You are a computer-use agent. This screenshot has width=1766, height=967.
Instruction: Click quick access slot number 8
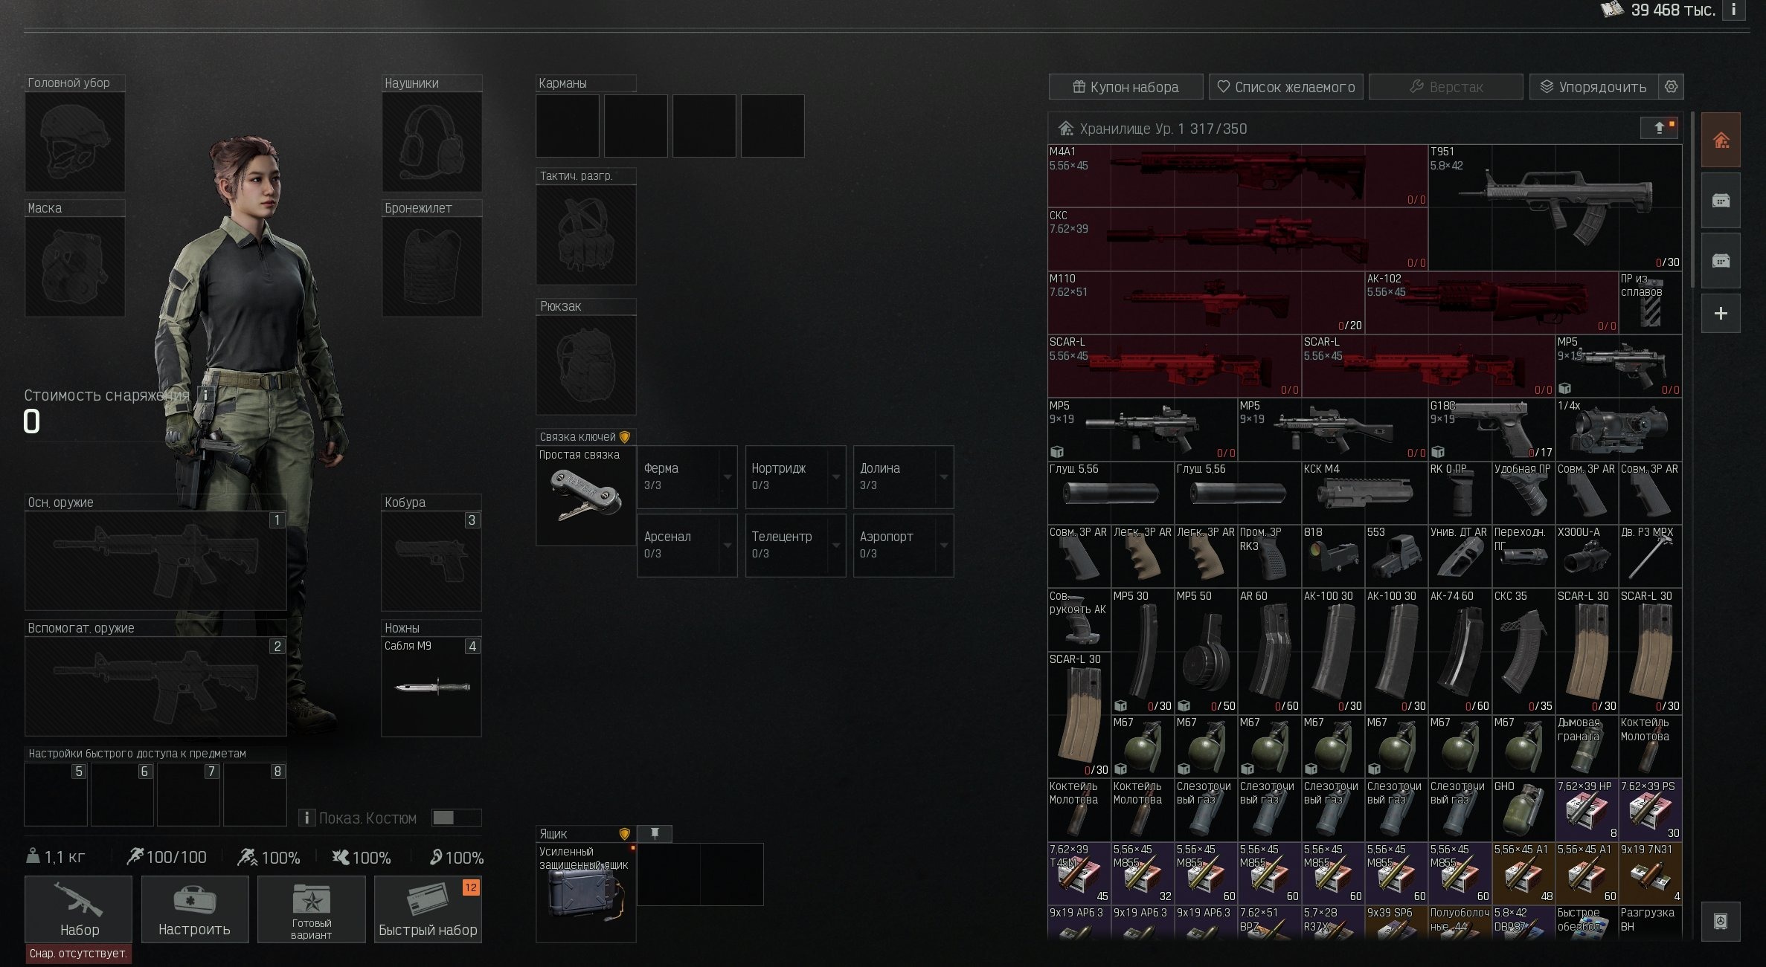click(x=255, y=795)
